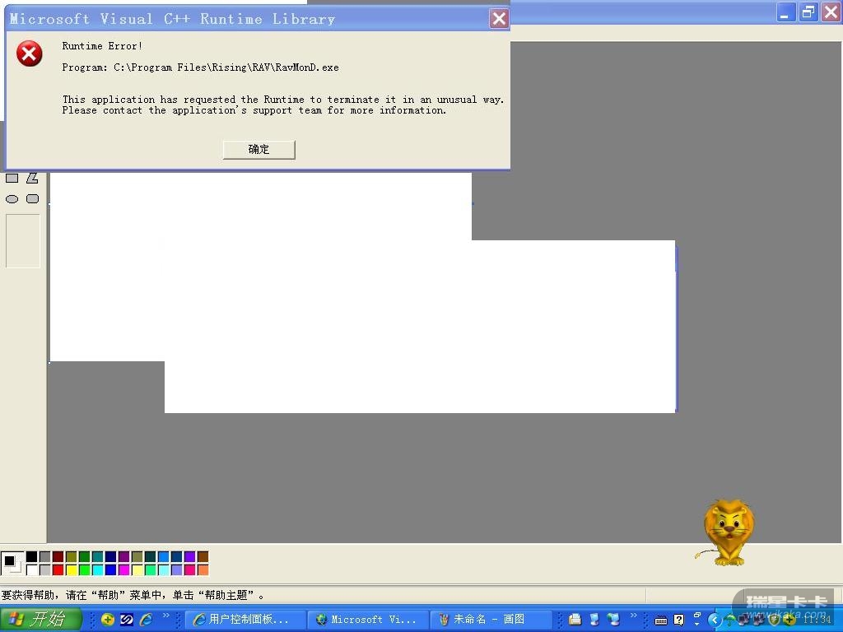Select the Rounded Rectangle tool in Paint
Image resolution: width=843 pixels, height=632 pixels.
click(32, 199)
